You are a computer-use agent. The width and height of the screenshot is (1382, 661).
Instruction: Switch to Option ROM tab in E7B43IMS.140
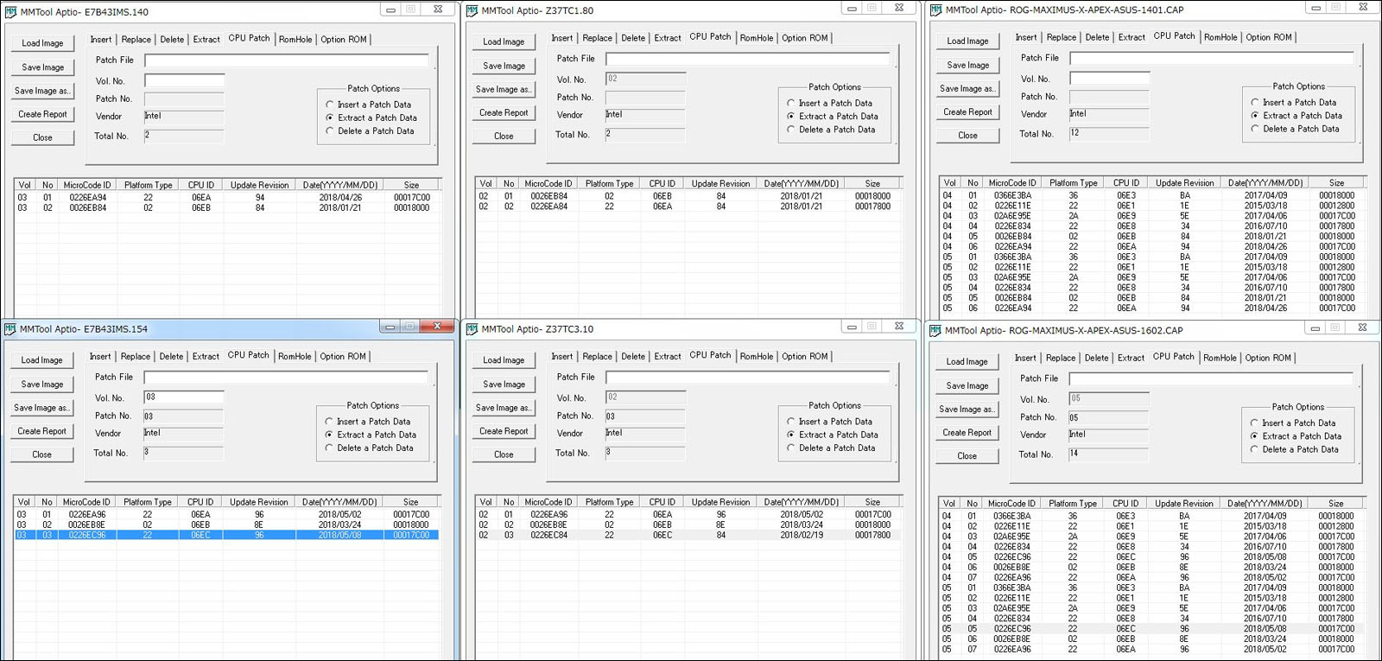coord(344,40)
